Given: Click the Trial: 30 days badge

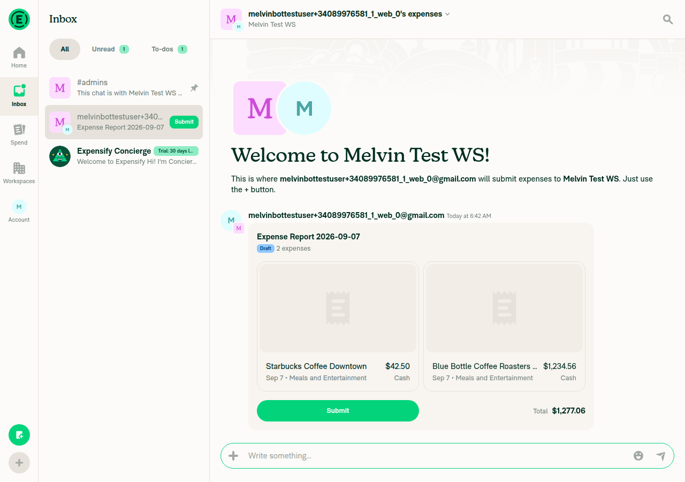Looking at the screenshot, I should 176,151.
